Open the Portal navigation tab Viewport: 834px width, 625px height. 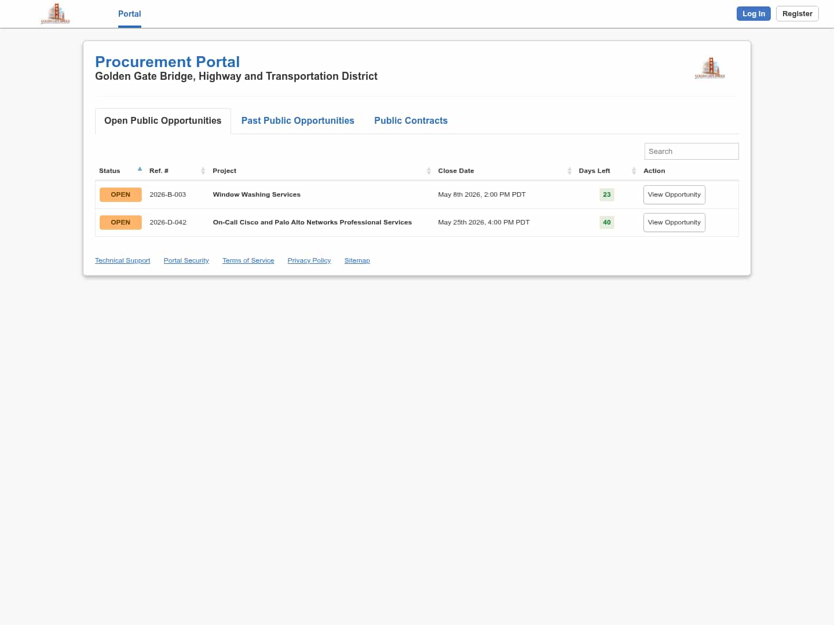tap(129, 14)
